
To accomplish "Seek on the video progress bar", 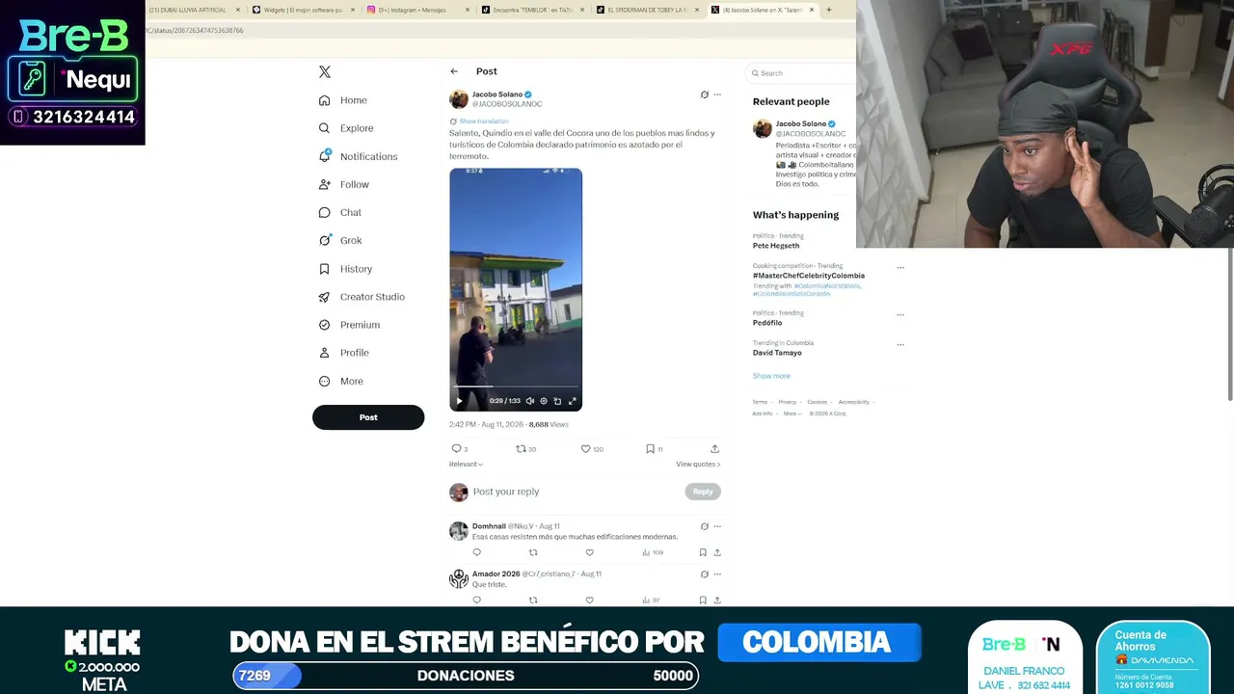I will pos(516,387).
